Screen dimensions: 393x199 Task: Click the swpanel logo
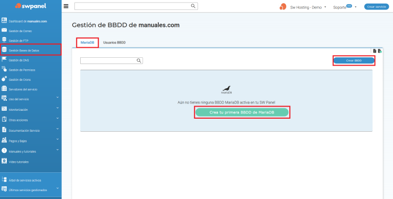coord(30,6)
